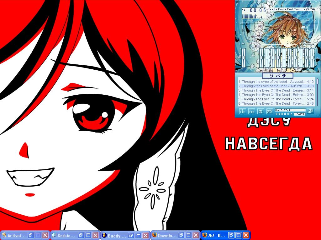Toggle the EQ window button on the main player
Image resolution: width=321 pixels, height=240 pixels.
coord(308,20)
